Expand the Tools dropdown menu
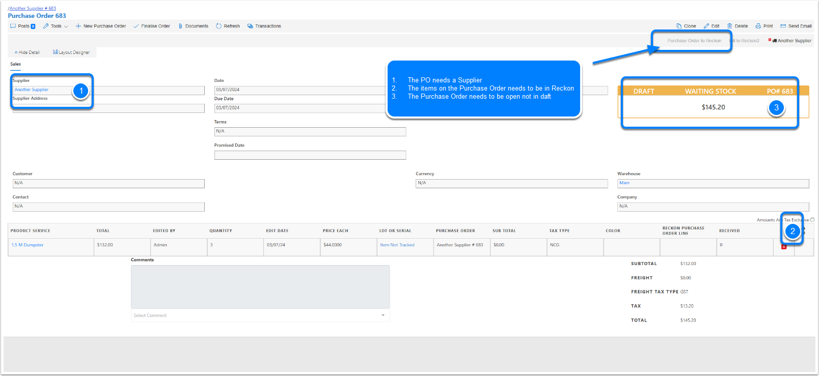 (x=56, y=26)
